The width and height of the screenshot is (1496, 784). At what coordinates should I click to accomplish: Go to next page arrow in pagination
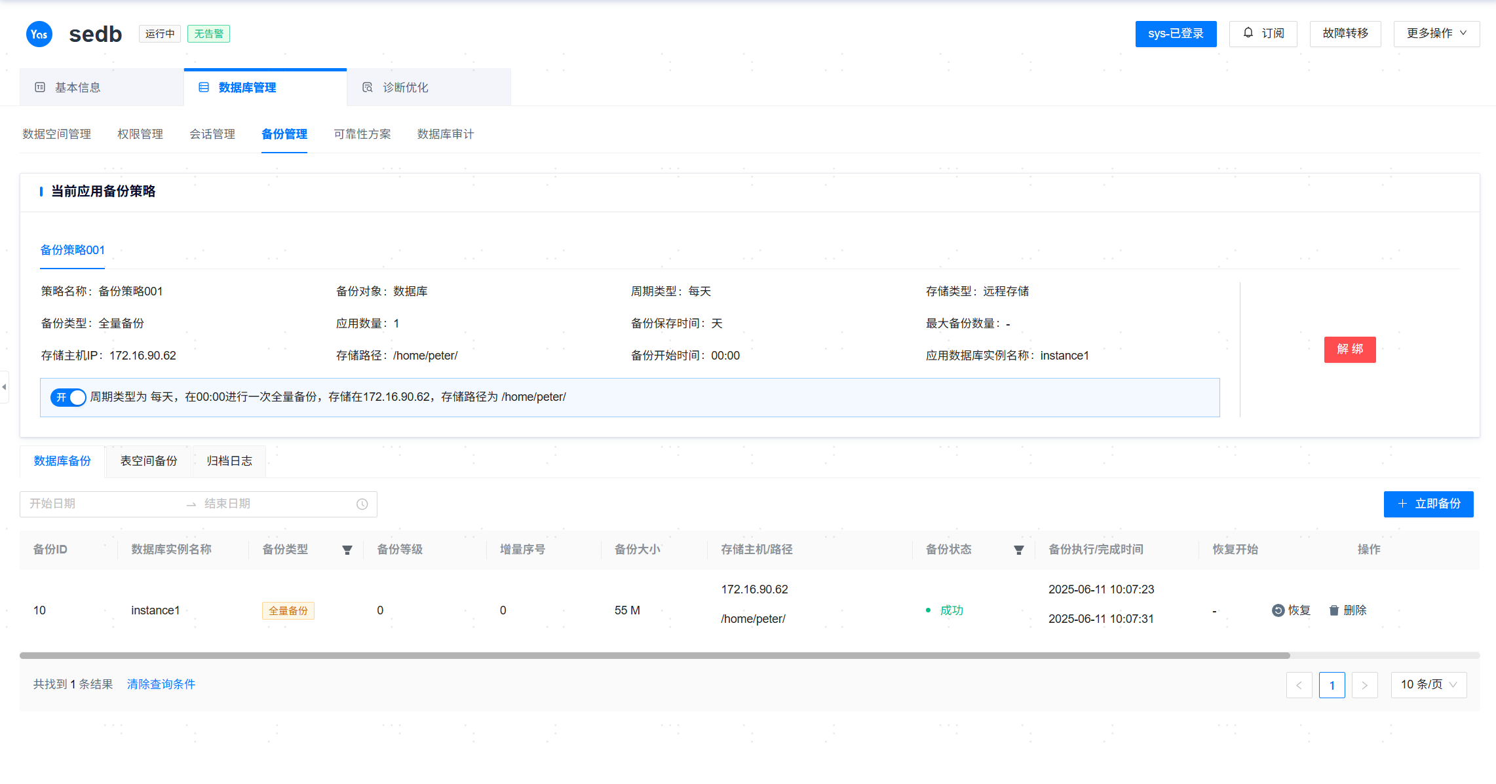1364,685
